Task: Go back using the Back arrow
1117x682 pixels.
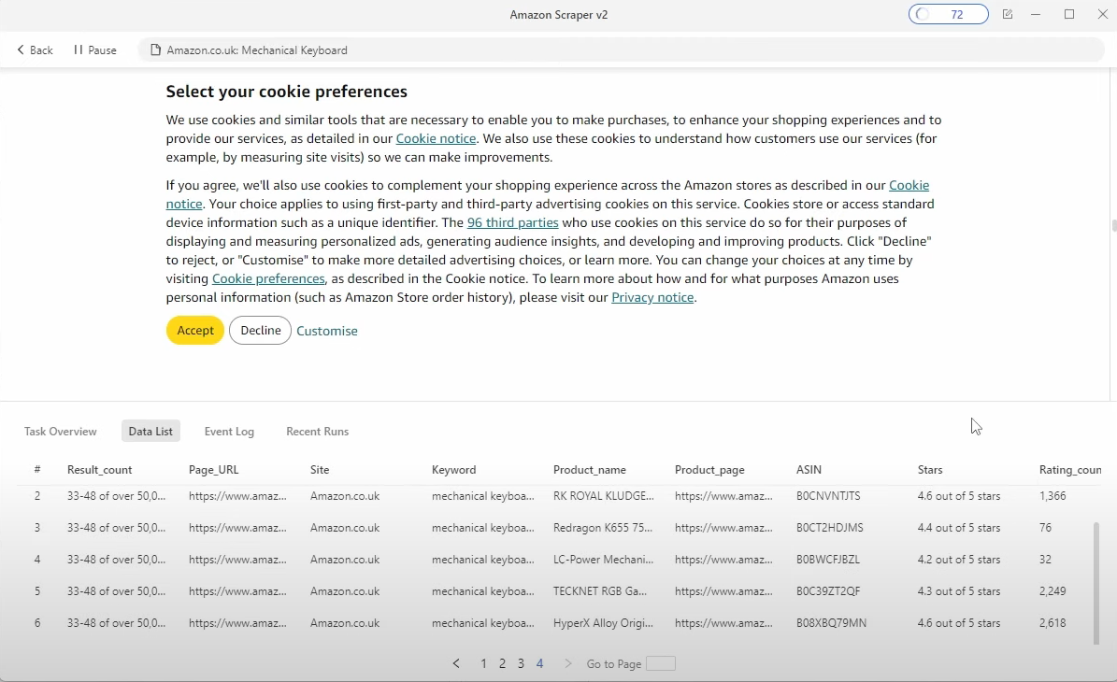Action: pyautogui.click(x=35, y=50)
